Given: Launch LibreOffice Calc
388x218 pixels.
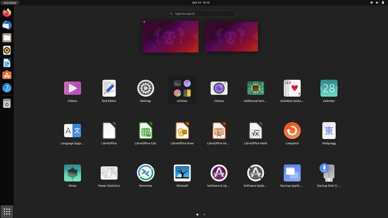Looking at the screenshot, I should coord(145,130).
